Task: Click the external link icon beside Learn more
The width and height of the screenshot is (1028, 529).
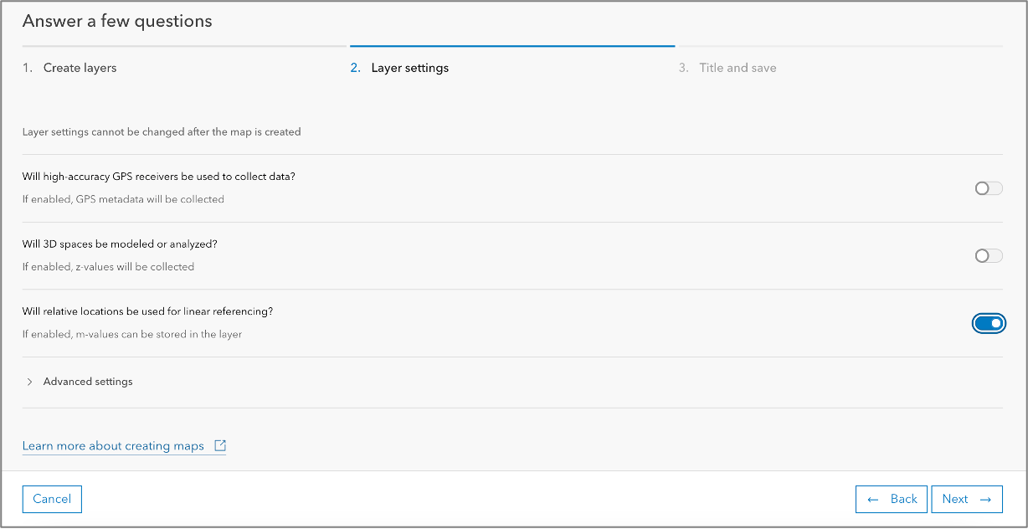Action: point(219,445)
